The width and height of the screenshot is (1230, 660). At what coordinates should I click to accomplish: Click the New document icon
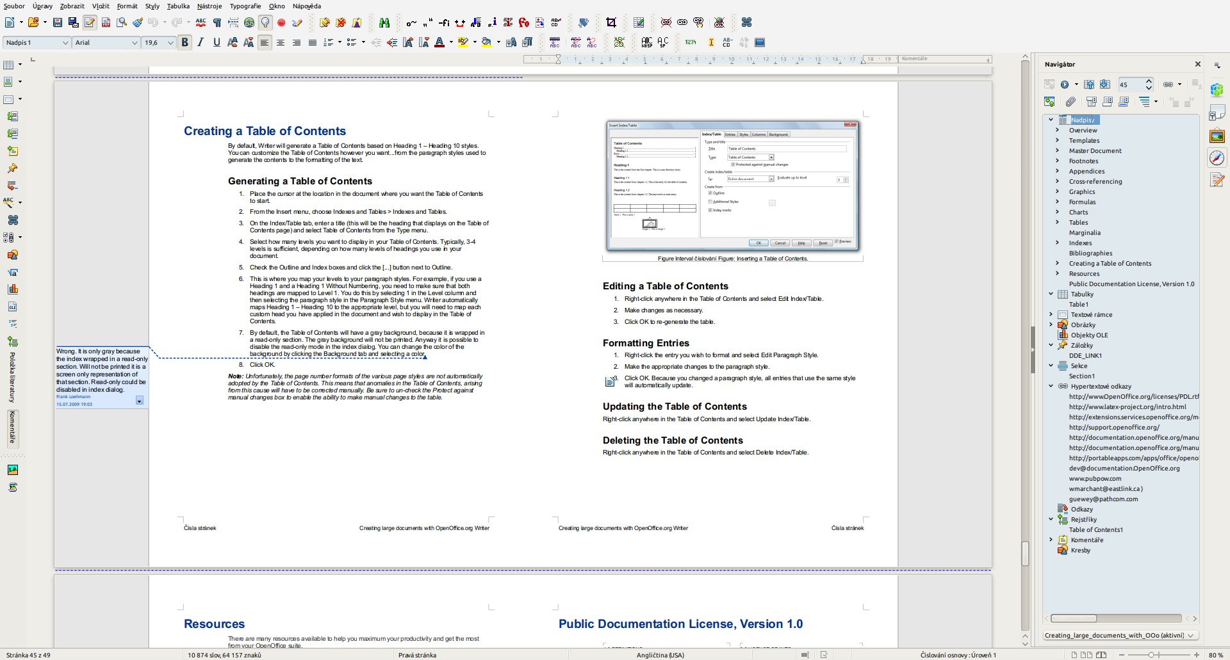[x=10, y=22]
